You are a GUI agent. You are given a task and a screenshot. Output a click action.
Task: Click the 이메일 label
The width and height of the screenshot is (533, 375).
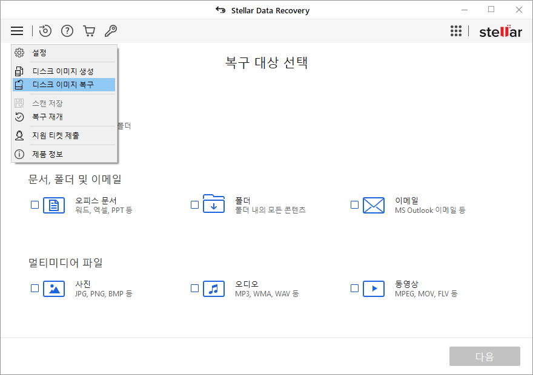pos(406,200)
